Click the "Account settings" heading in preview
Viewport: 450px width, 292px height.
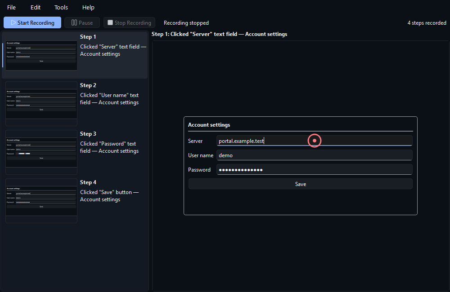tap(209, 125)
